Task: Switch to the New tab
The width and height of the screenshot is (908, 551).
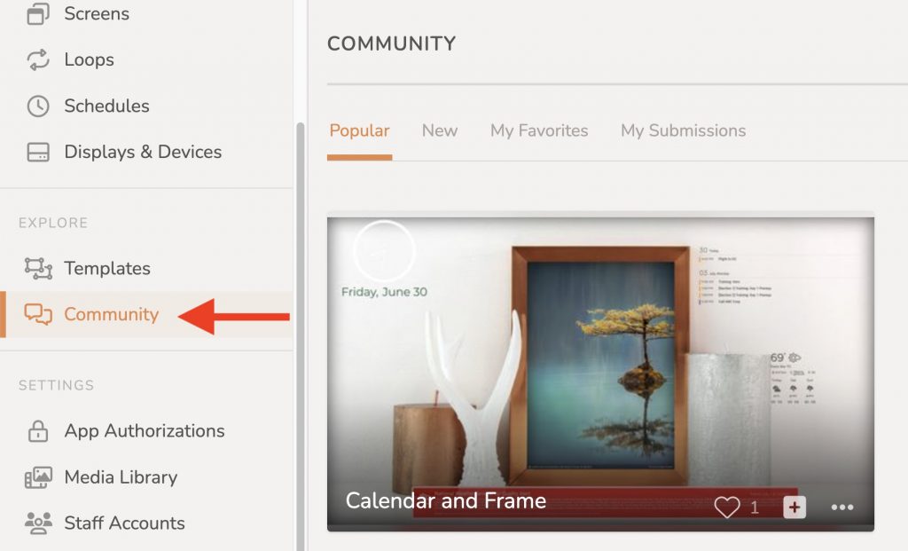Action: coord(440,130)
